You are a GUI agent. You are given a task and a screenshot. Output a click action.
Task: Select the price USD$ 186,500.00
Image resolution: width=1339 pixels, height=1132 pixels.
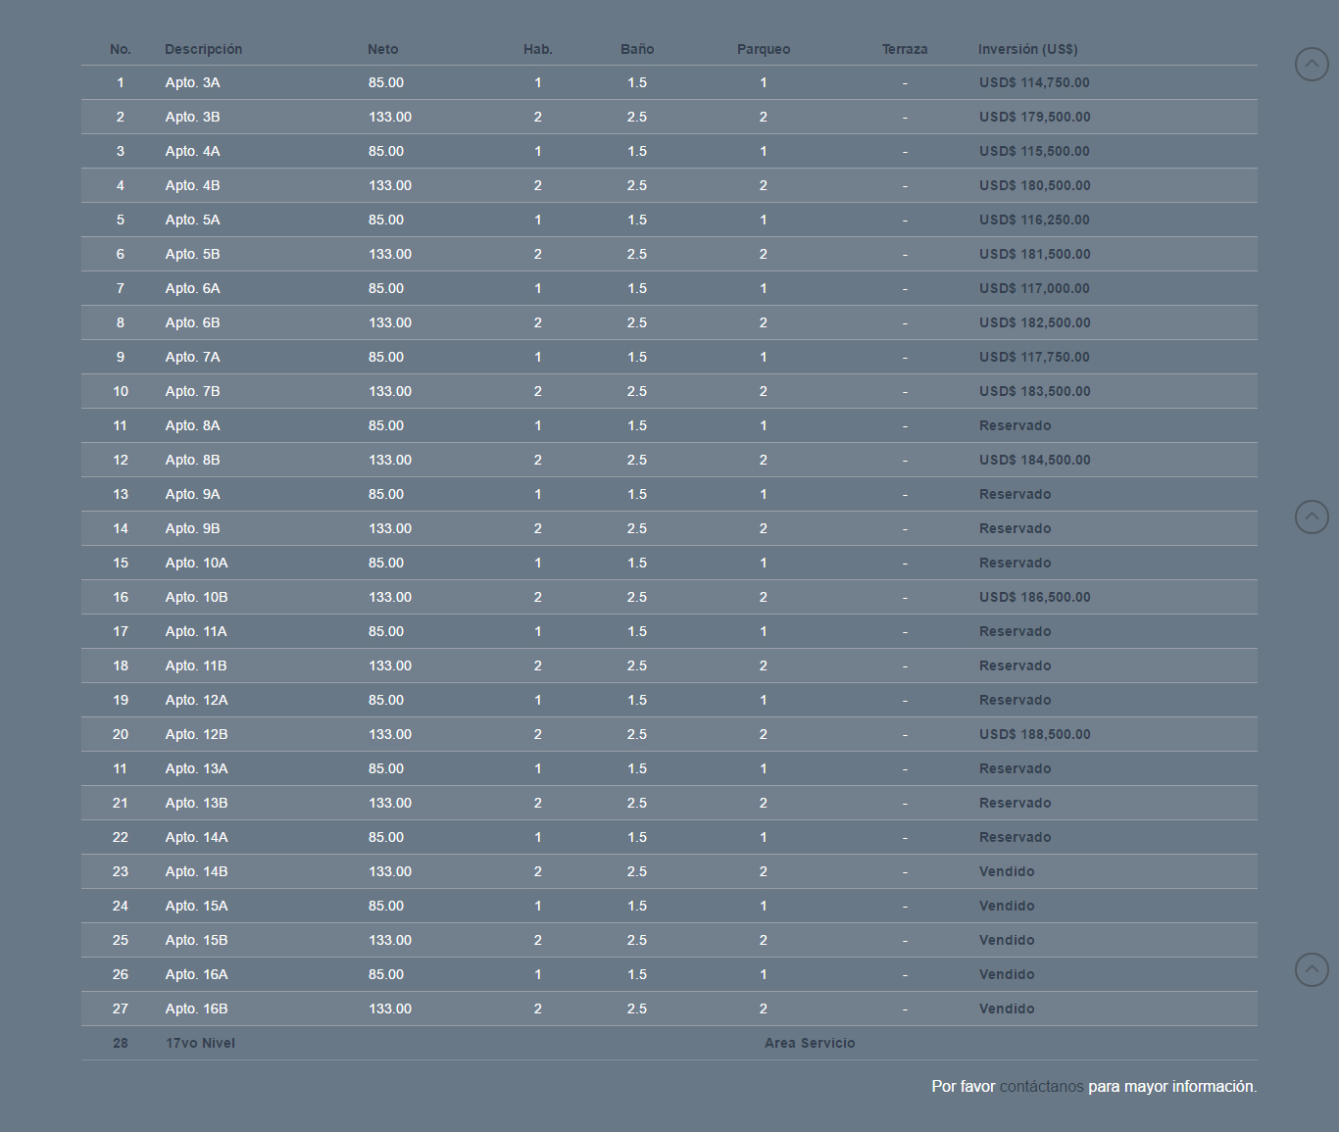[1034, 598]
